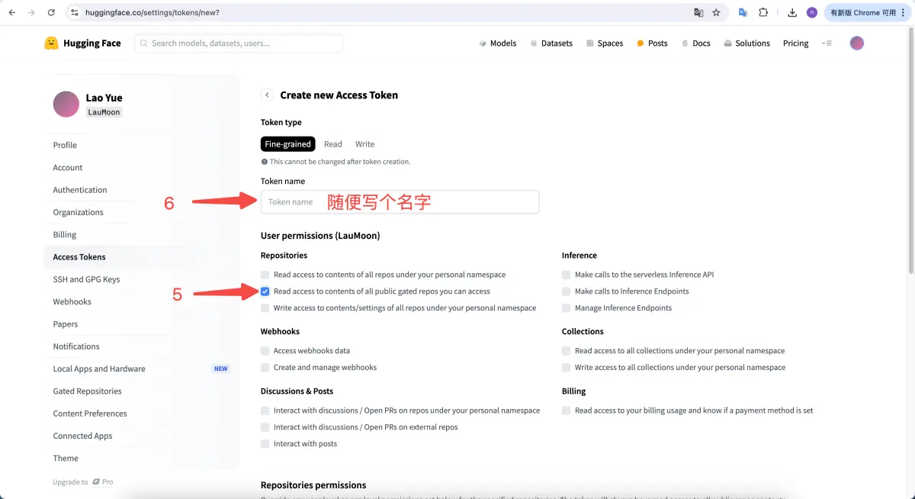The width and height of the screenshot is (915, 499).
Task: Select the Read token type
Action: [333, 144]
